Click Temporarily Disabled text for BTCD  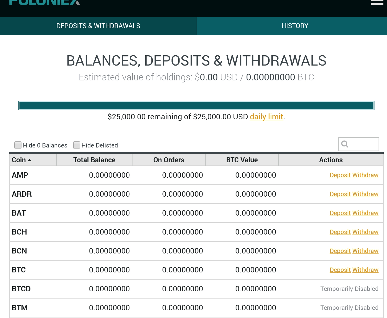point(349,289)
